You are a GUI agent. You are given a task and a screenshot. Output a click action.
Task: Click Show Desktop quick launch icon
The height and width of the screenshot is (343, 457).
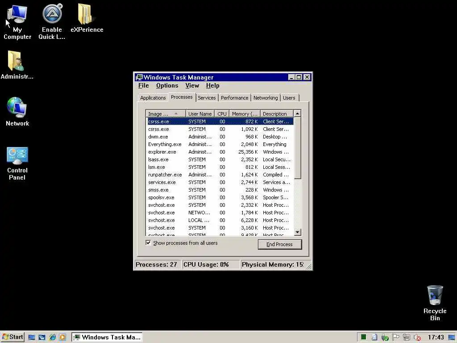32,338
